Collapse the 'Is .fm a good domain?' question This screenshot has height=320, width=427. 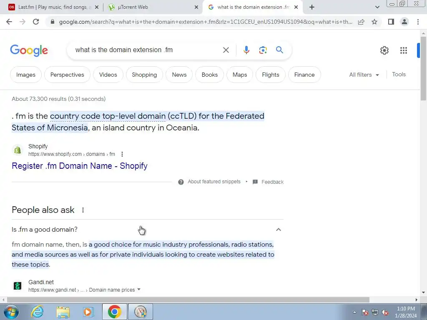278,230
